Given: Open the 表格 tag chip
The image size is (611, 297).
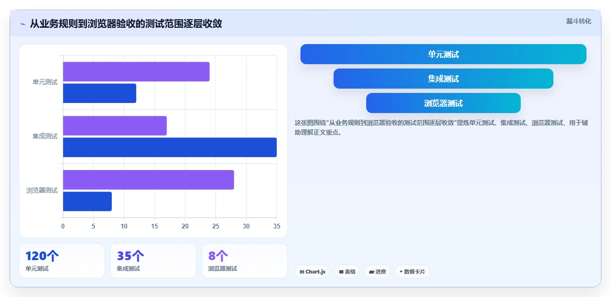Looking at the screenshot, I should pos(347,272).
